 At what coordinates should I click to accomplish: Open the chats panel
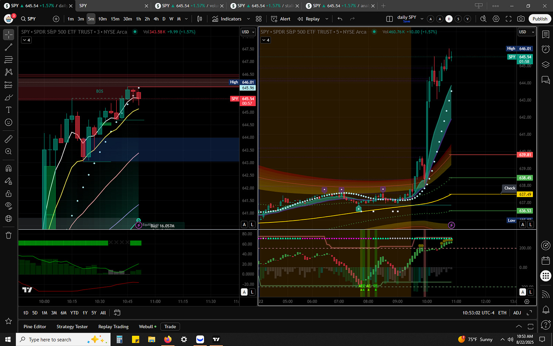545,80
